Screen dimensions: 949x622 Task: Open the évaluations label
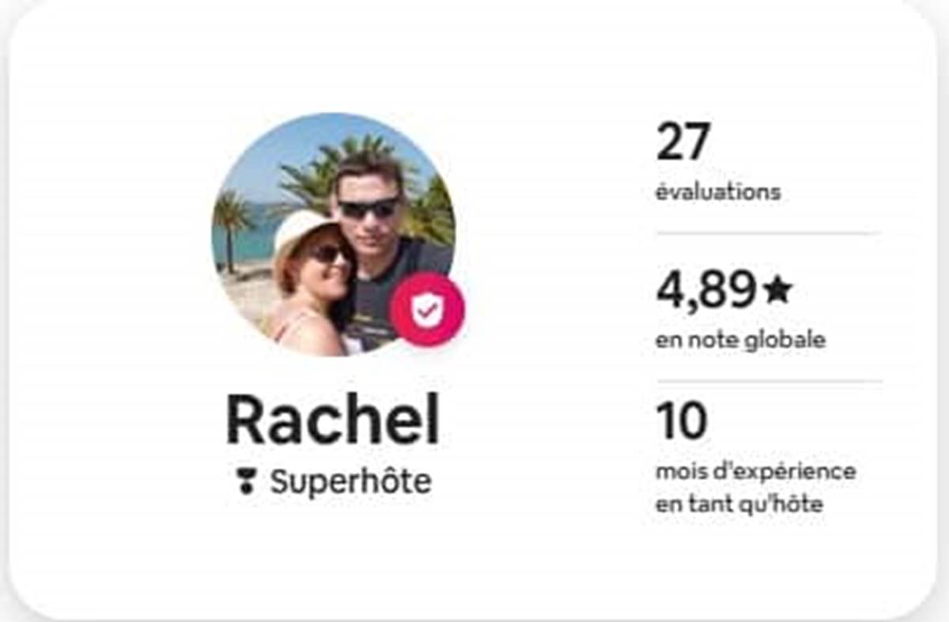[717, 192]
